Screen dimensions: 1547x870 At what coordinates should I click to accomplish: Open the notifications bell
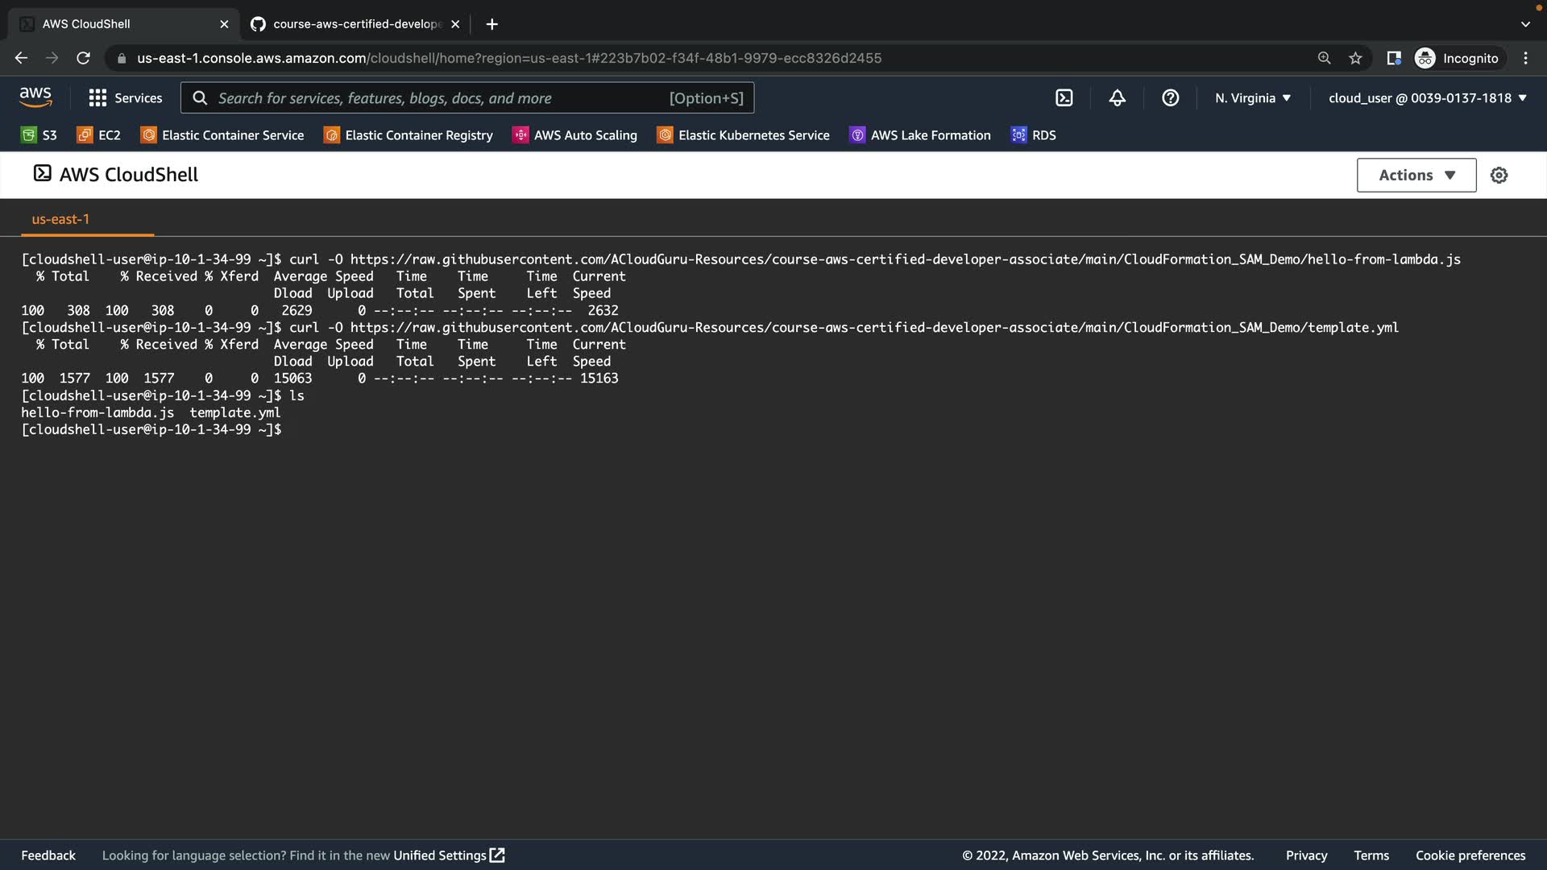click(x=1117, y=98)
